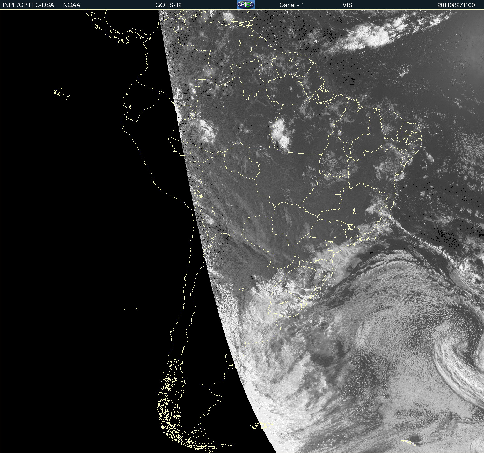Screen dimensions: 484x453
Task: Click the VIS channel label
Action: 347,5
